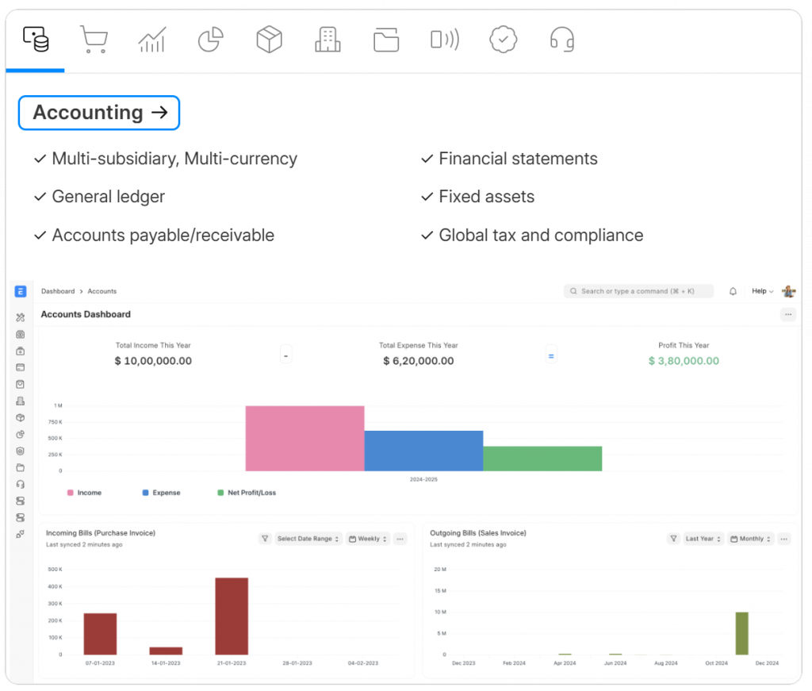Click the Accounting arrow button

(x=99, y=113)
